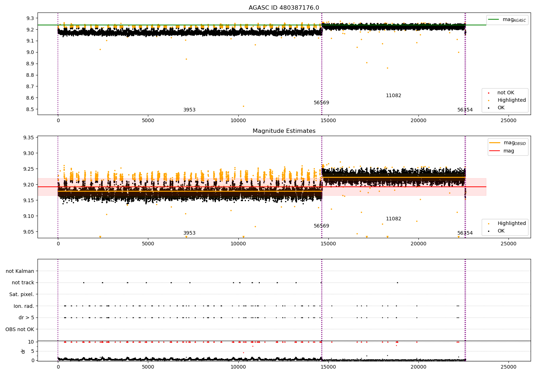Screen dimensions: 536x375
Task: Click the red "not OK" legend marker dot
Action: click(488, 93)
